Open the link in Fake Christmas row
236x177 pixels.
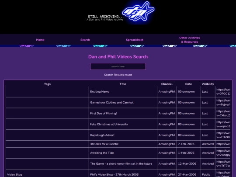(x=223, y=124)
